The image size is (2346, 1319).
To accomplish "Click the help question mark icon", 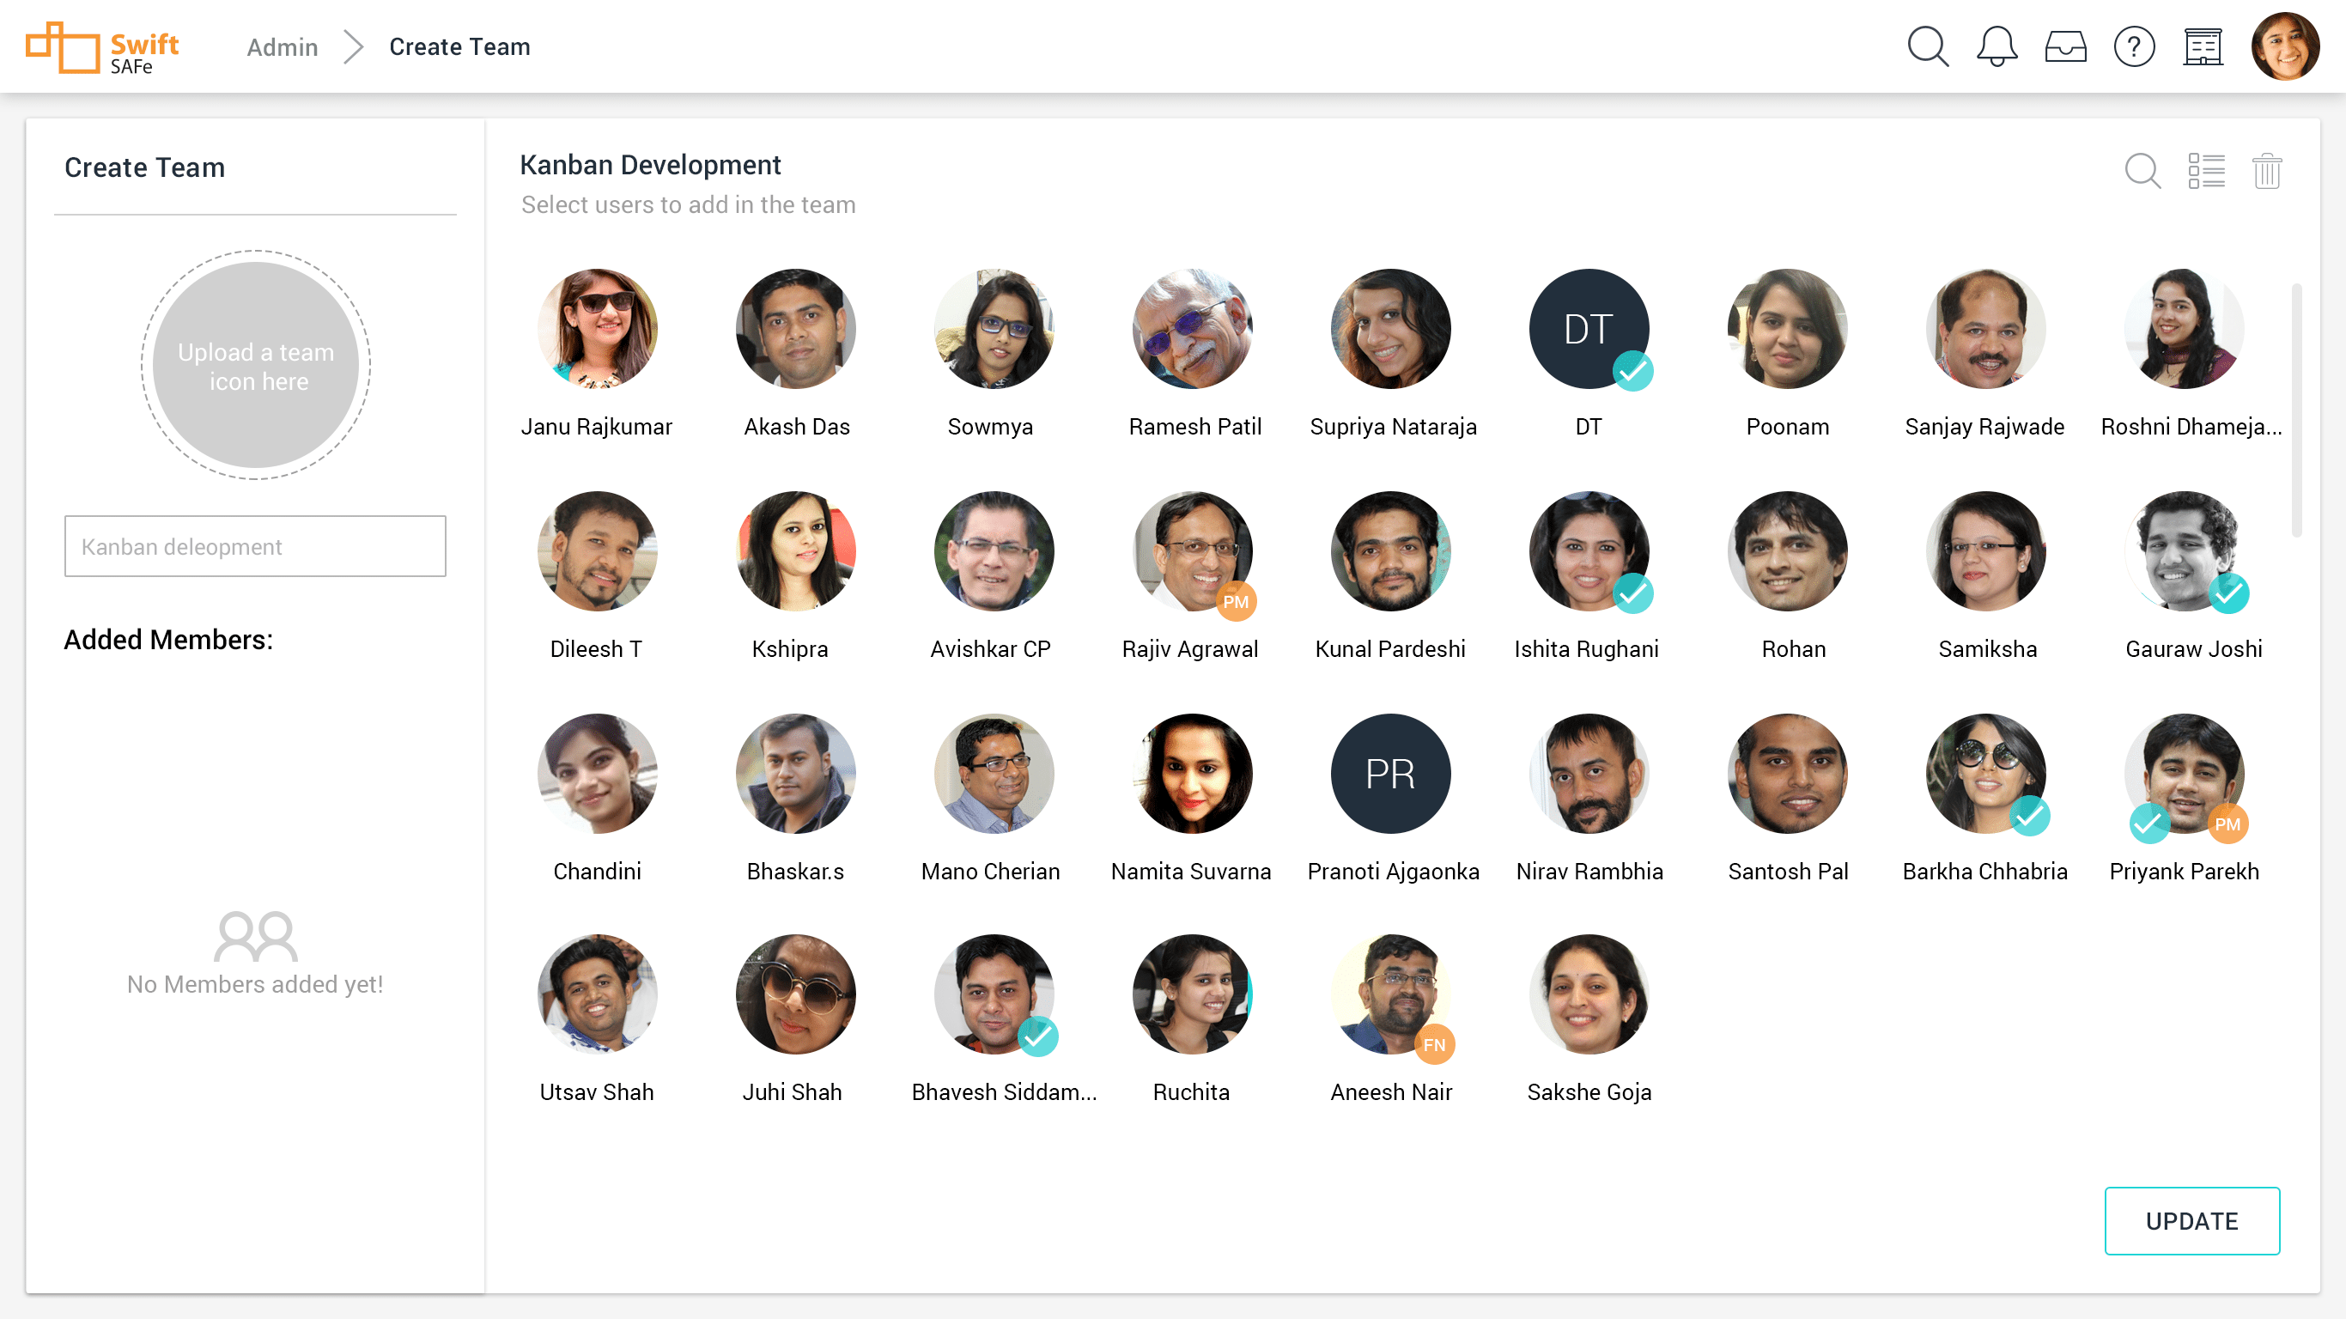I will (x=2134, y=46).
